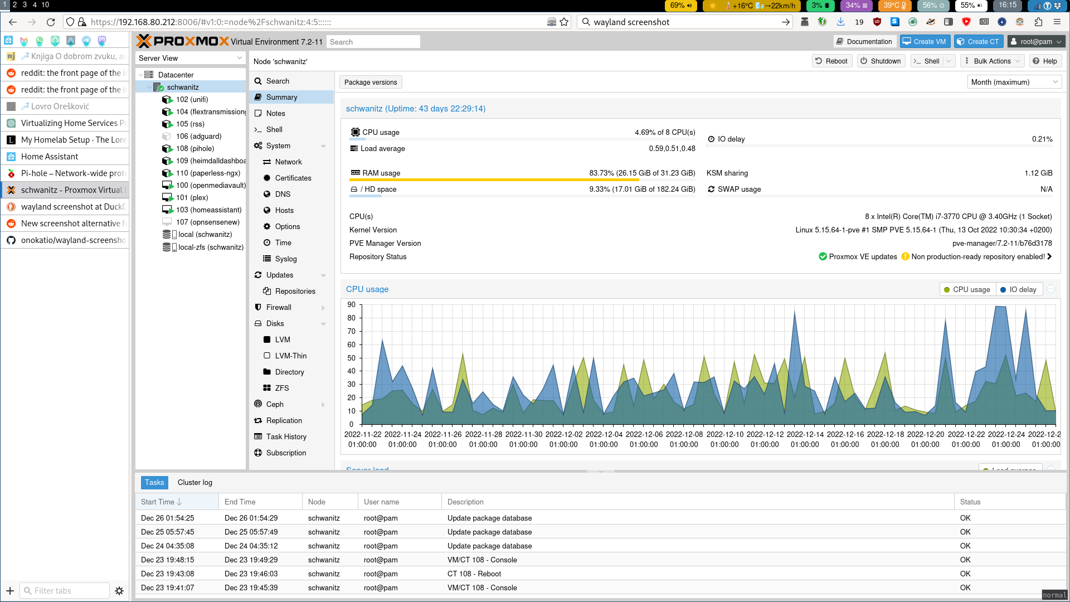Open the Ceph panel
Viewport: 1070px width, 602px height.
275,404
